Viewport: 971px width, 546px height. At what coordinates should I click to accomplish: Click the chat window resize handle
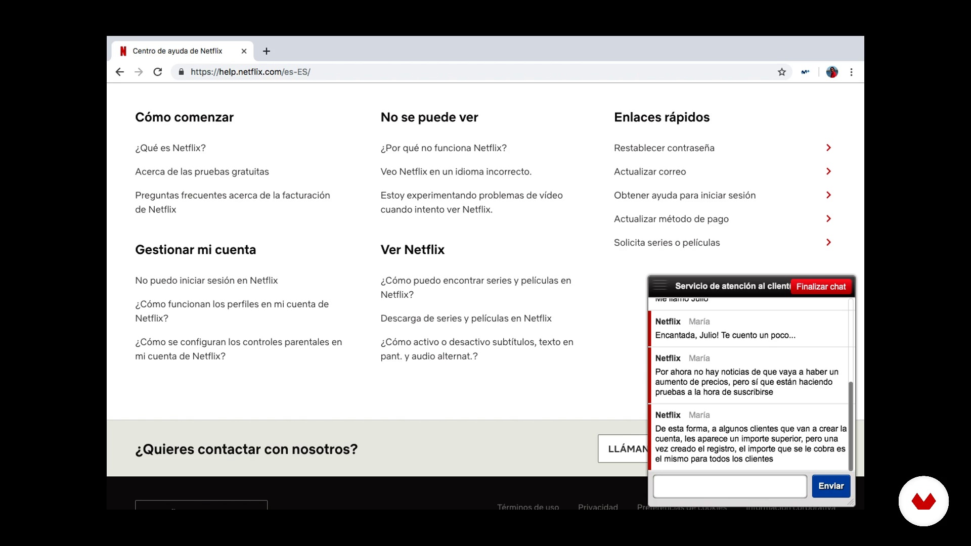tap(851, 502)
